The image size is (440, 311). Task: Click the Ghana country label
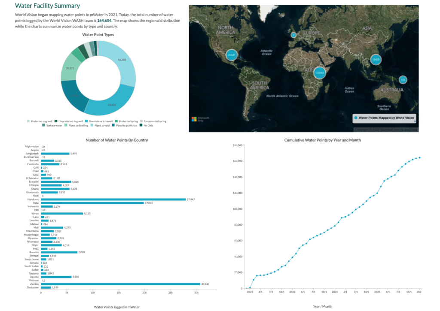[35, 189]
